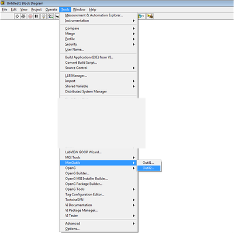
Task: Choose Outil1... in the MesOutils submenu
Action: (x=149, y=163)
